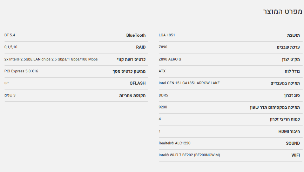Click the SOUND specification label
Image resolution: width=304 pixels, height=172 pixels.
coord(293,143)
